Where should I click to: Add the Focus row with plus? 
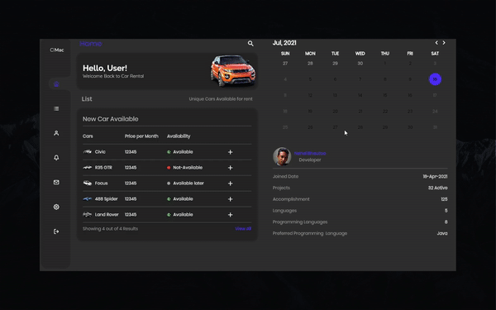(x=231, y=184)
